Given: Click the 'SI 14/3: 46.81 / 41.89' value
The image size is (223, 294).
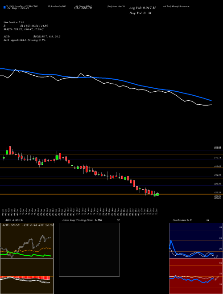Looking at the screenshot, I should click(x=34, y=26).
